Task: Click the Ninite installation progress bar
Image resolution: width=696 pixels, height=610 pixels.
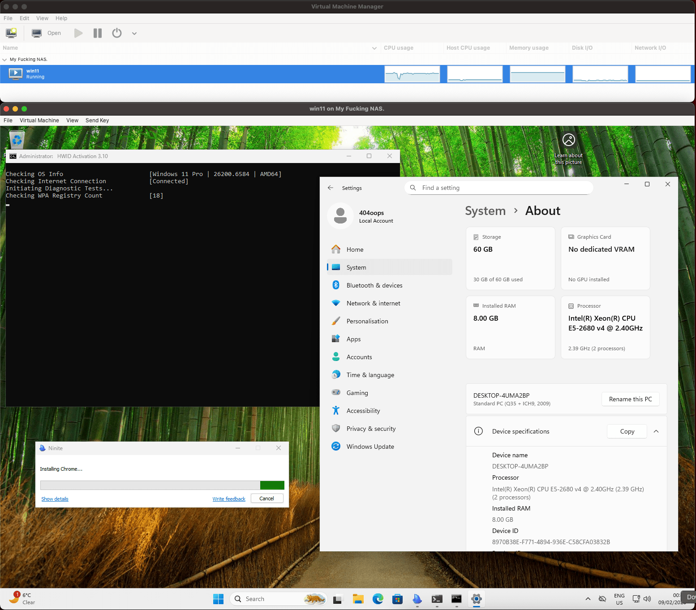Action: click(x=162, y=485)
